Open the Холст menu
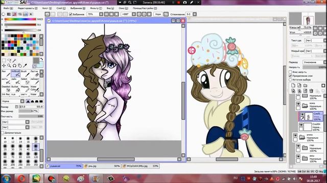The width and height of the screenshot is (327, 183). (x=46, y=8)
